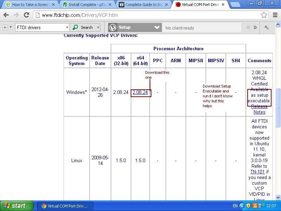
Task: Click the browser forward arrow
Action: coord(16,15)
